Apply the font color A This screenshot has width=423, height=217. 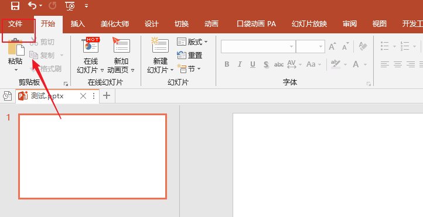point(356,64)
